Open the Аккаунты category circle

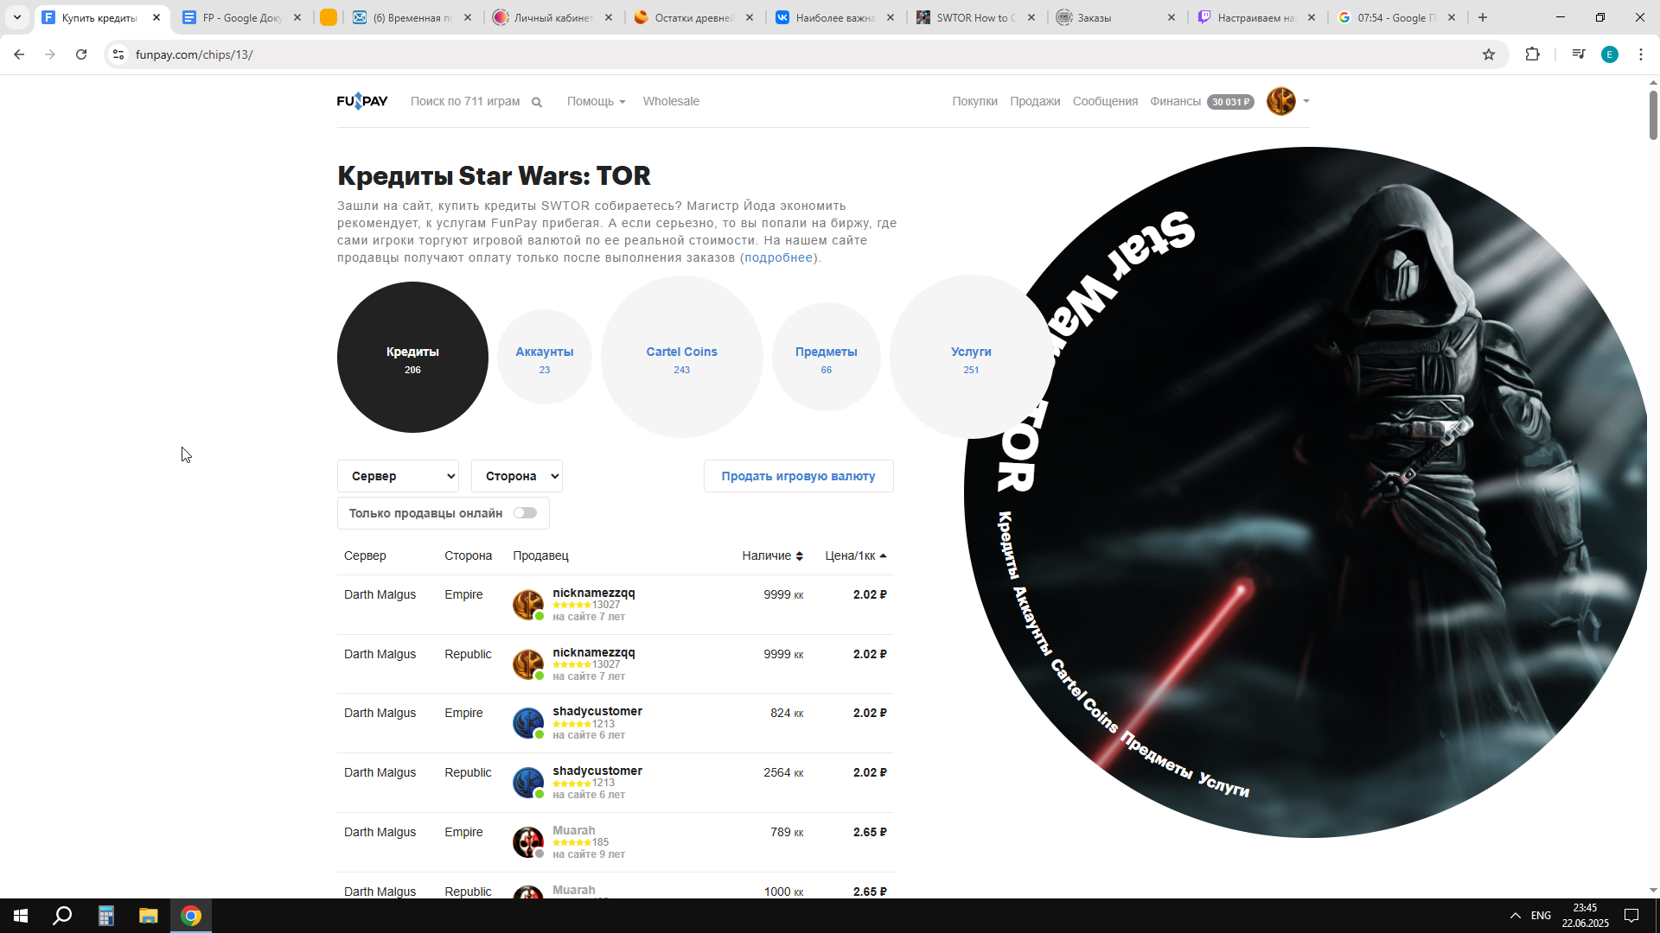[x=544, y=357]
